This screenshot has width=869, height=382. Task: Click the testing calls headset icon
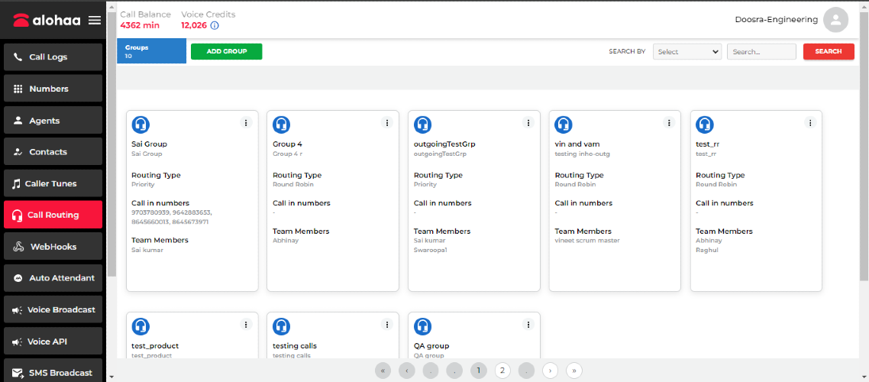[282, 326]
